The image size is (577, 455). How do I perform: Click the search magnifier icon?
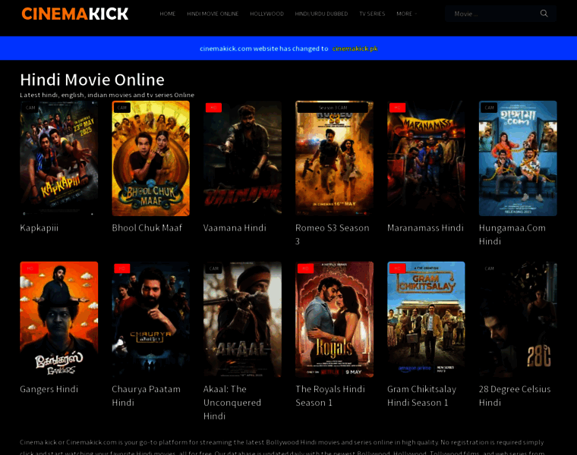(x=544, y=14)
